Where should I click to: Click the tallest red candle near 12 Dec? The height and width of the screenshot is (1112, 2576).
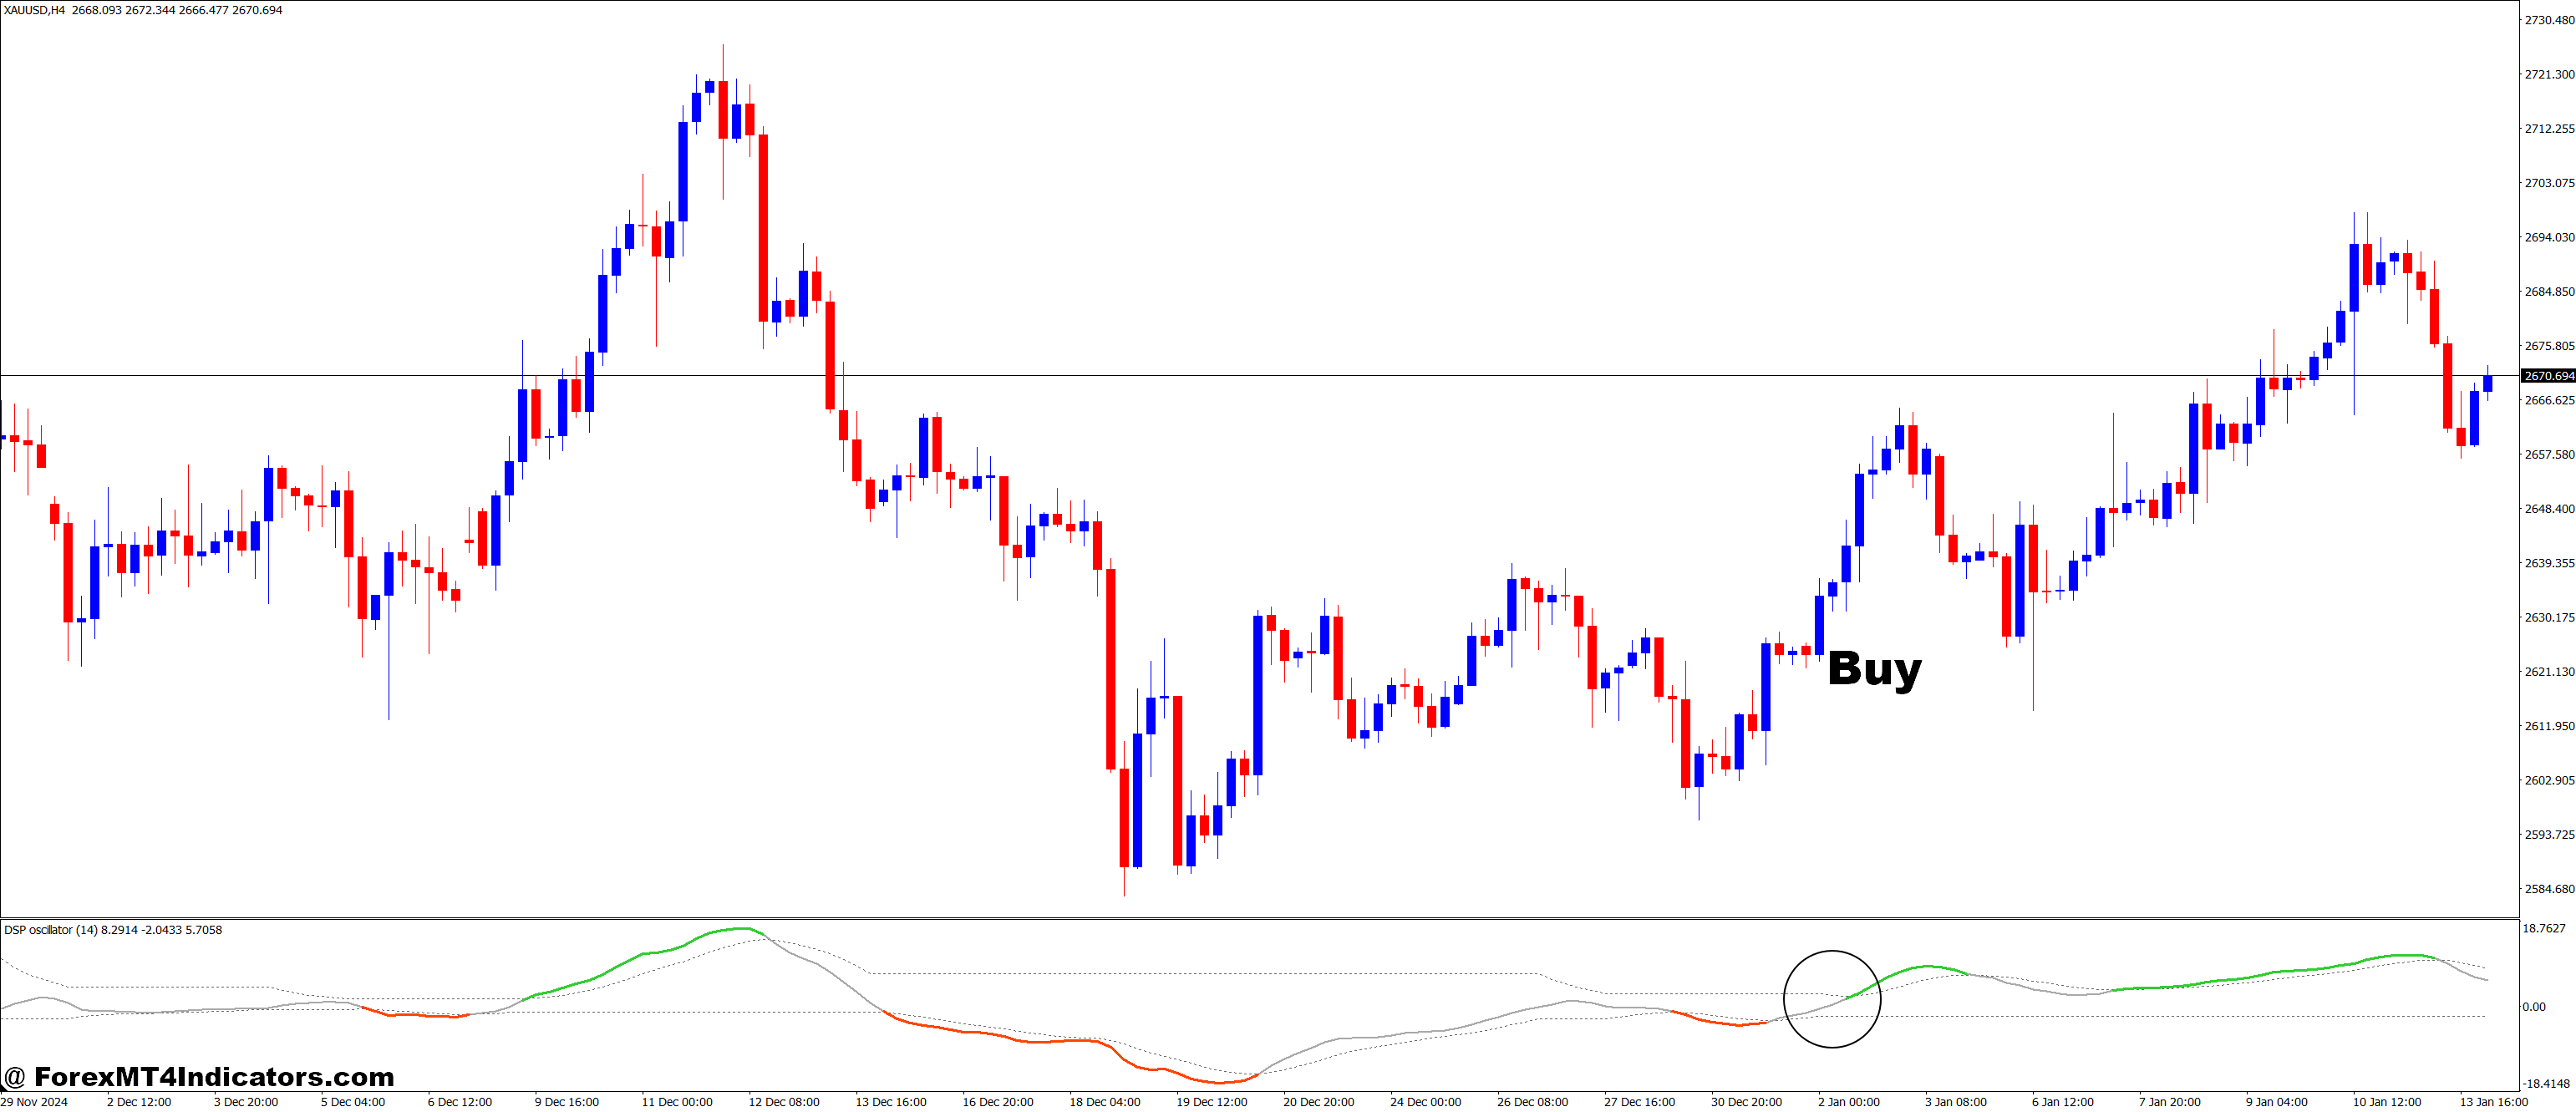pos(763,228)
